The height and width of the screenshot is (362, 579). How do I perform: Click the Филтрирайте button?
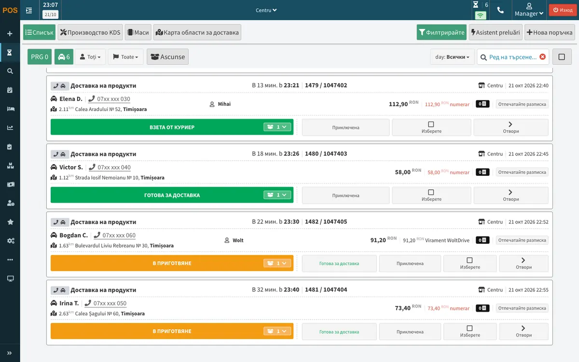(441, 32)
